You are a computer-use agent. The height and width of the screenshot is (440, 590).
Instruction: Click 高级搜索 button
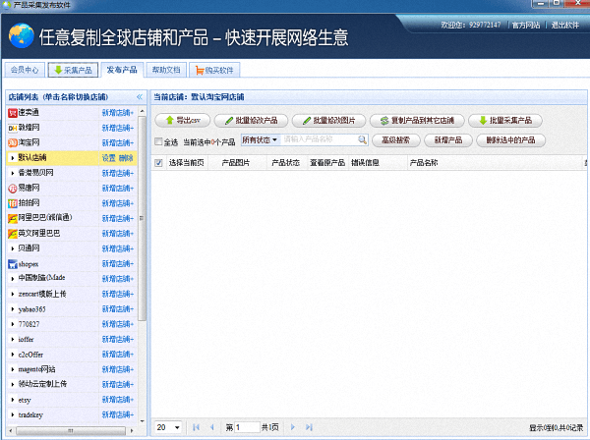pos(396,140)
